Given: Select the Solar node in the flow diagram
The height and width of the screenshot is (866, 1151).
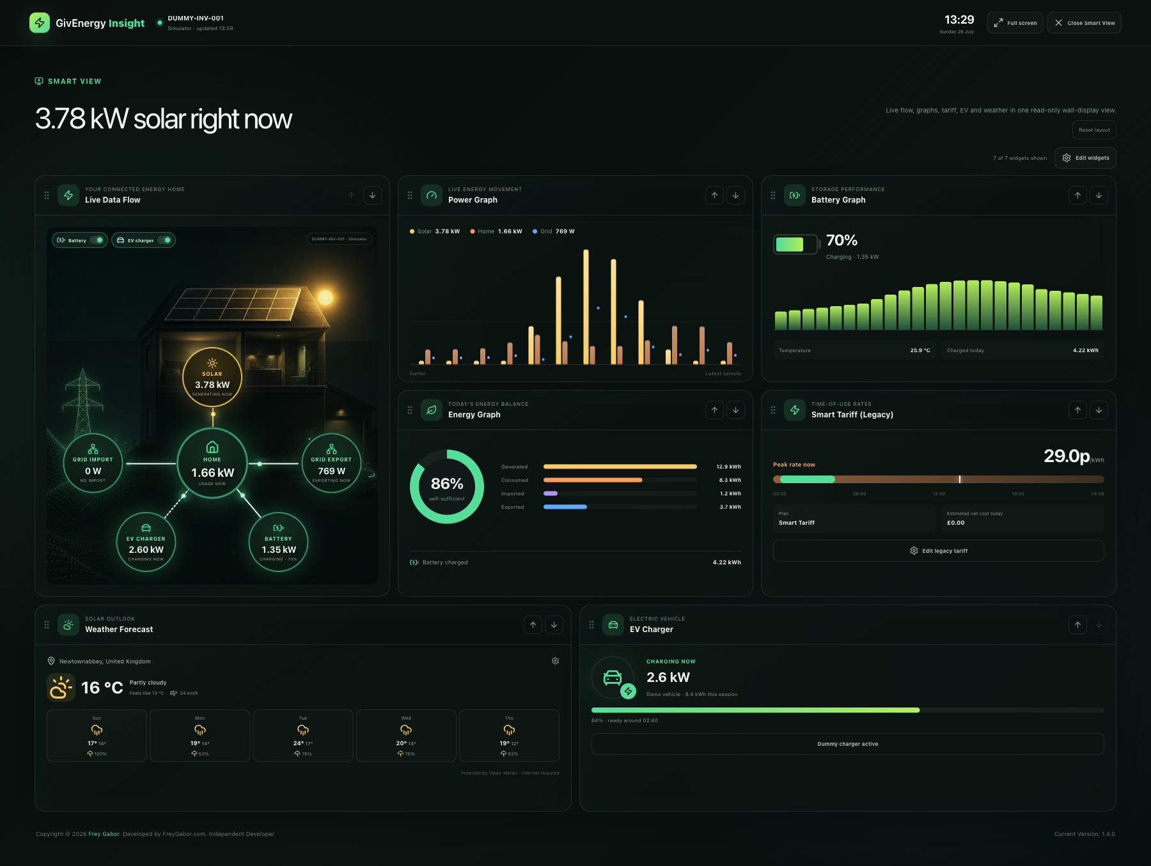Looking at the screenshot, I should (x=212, y=377).
